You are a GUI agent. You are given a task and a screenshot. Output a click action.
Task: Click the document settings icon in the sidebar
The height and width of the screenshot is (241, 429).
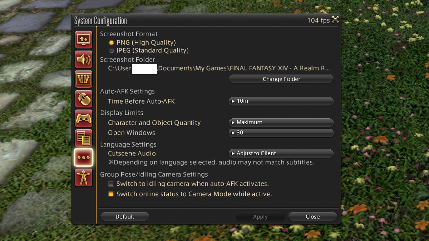tap(83, 138)
